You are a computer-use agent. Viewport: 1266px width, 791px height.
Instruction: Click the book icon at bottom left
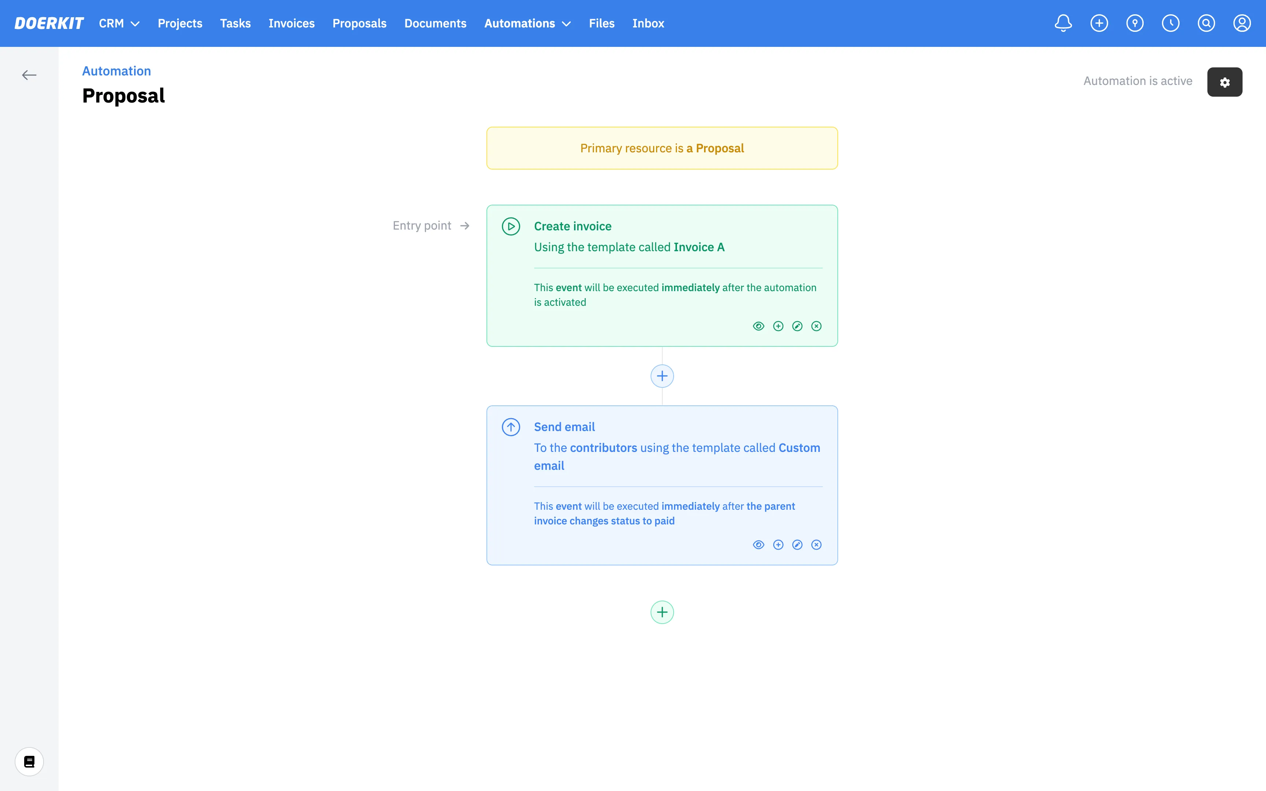(x=29, y=762)
